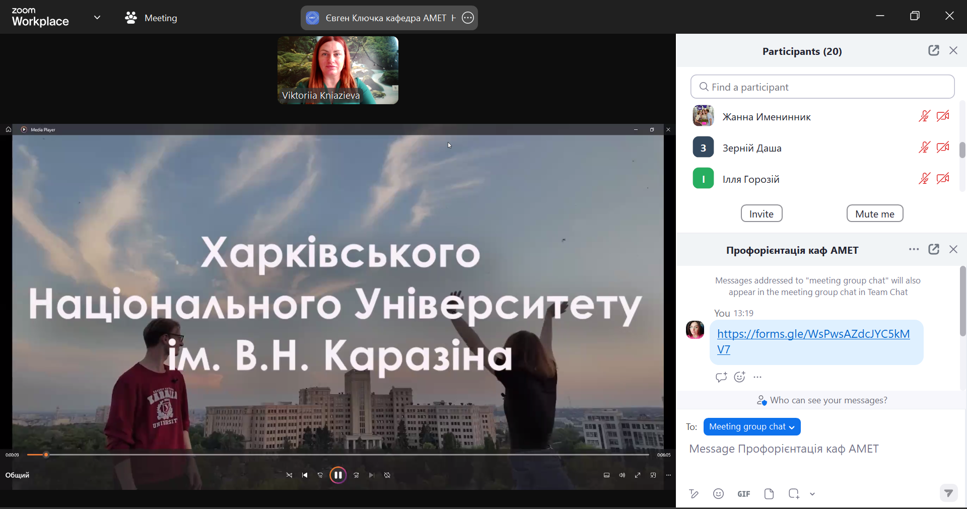967x509 pixels.
Task: Open the Meeting tab at top
Action: pos(152,18)
